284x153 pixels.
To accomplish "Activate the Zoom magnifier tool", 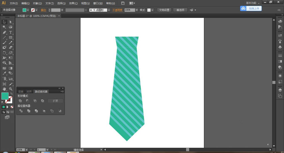I will click(11, 89).
